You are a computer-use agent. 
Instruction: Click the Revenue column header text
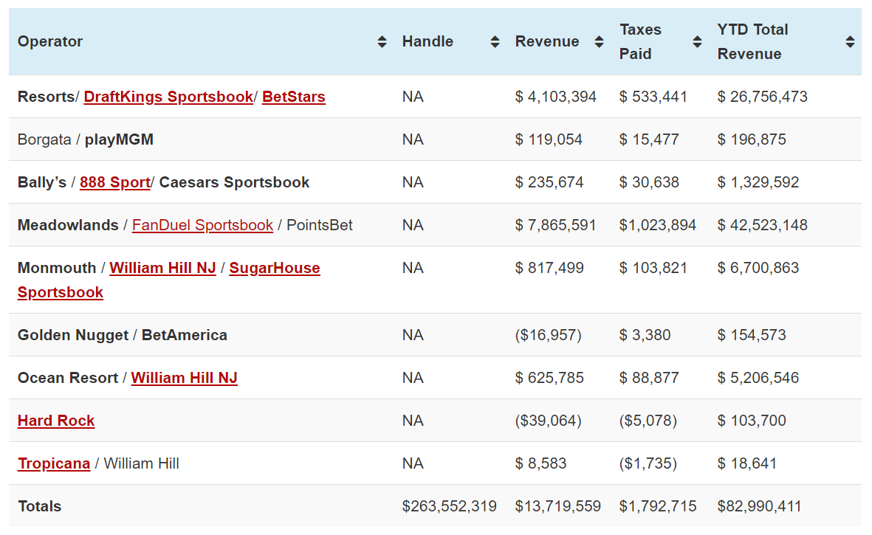[x=546, y=42]
